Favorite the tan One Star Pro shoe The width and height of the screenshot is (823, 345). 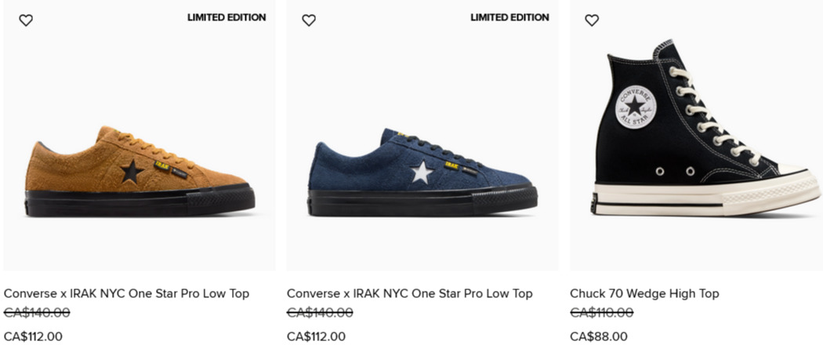pyautogui.click(x=26, y=20)
